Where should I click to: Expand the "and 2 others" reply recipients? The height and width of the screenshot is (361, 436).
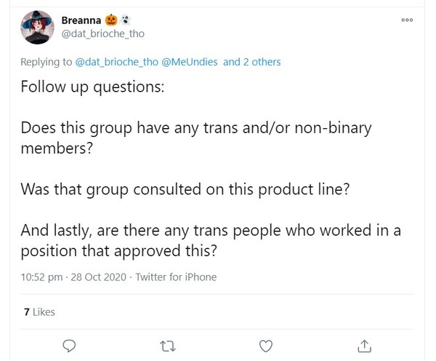[x=252, y=62]
